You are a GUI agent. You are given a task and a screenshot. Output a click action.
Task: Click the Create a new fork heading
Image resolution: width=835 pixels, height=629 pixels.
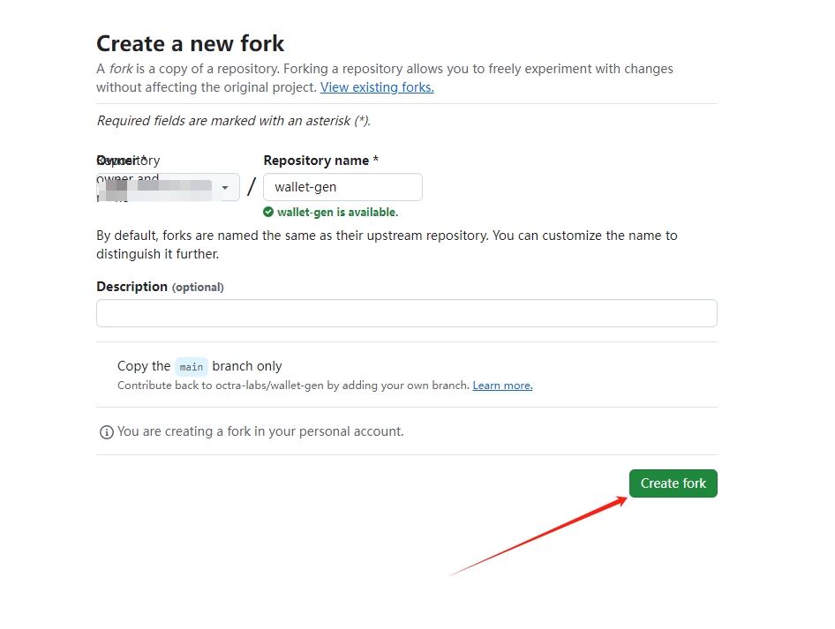[x=190, y=43]
